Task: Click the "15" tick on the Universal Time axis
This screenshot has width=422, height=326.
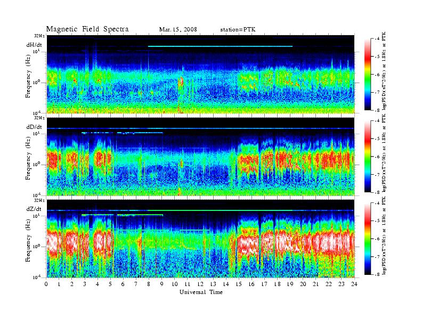Action: pyautogui.click(x=239, y=284)
